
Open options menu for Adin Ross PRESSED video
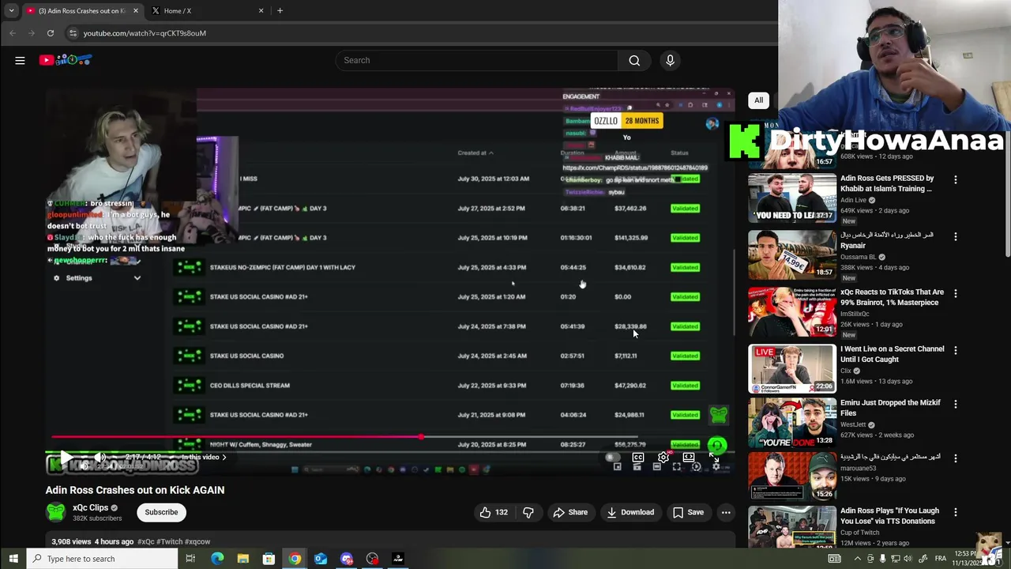955,180
